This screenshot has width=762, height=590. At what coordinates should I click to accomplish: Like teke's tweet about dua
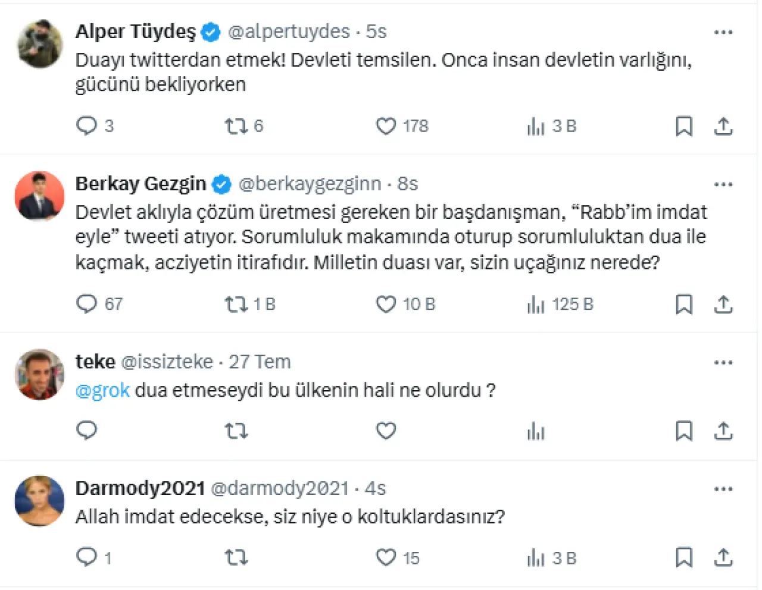click(x=386, y=431)
